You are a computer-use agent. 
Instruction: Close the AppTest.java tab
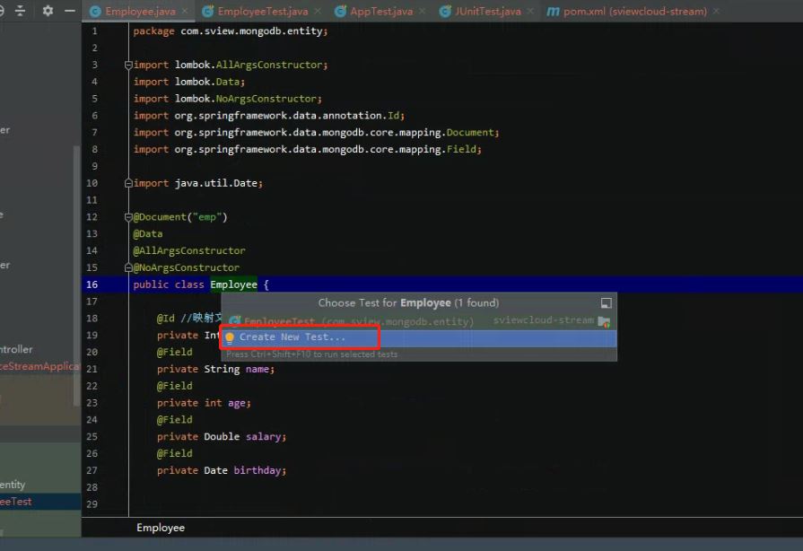pyautogui.click(x=422, y=11)
